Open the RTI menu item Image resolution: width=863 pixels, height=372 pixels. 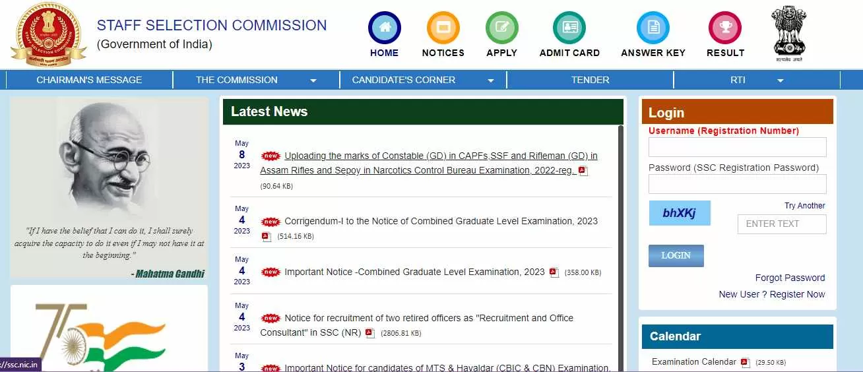(738, 80)
